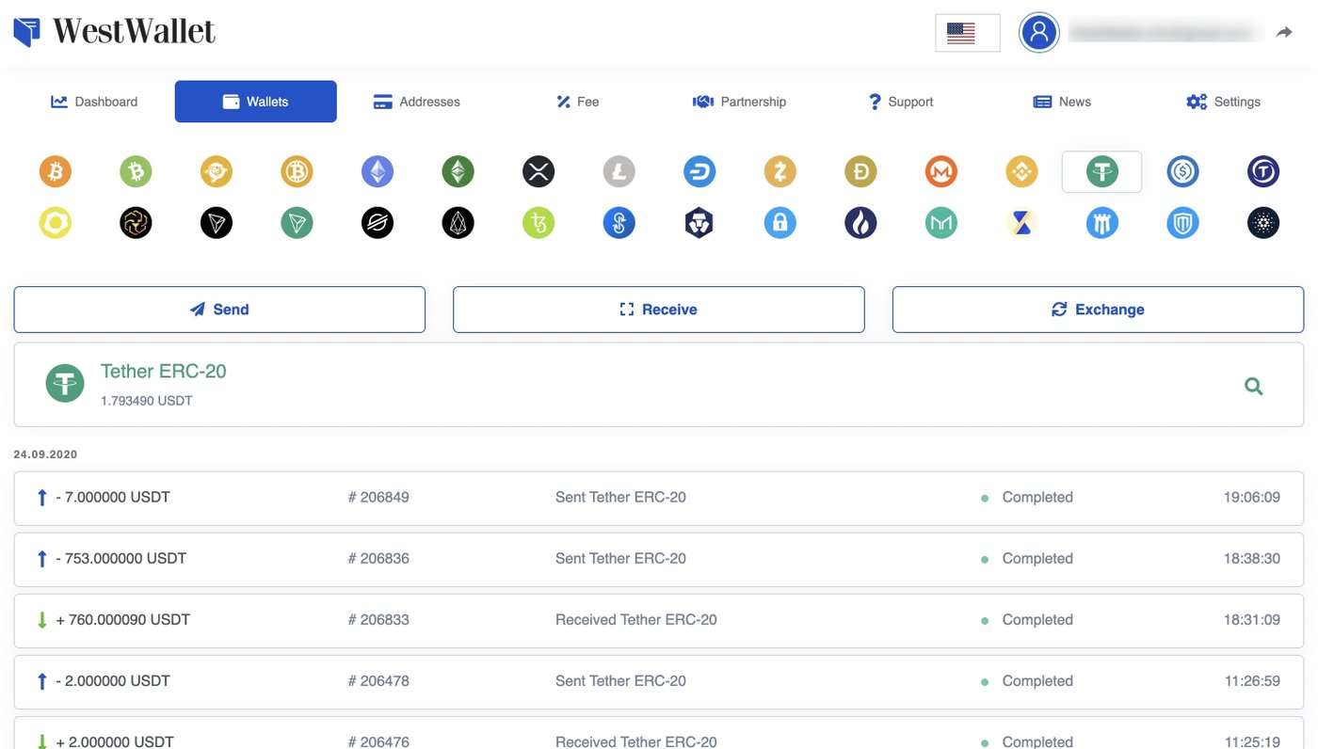Click the Send button

pyautogui.click(x=219, y=310)
